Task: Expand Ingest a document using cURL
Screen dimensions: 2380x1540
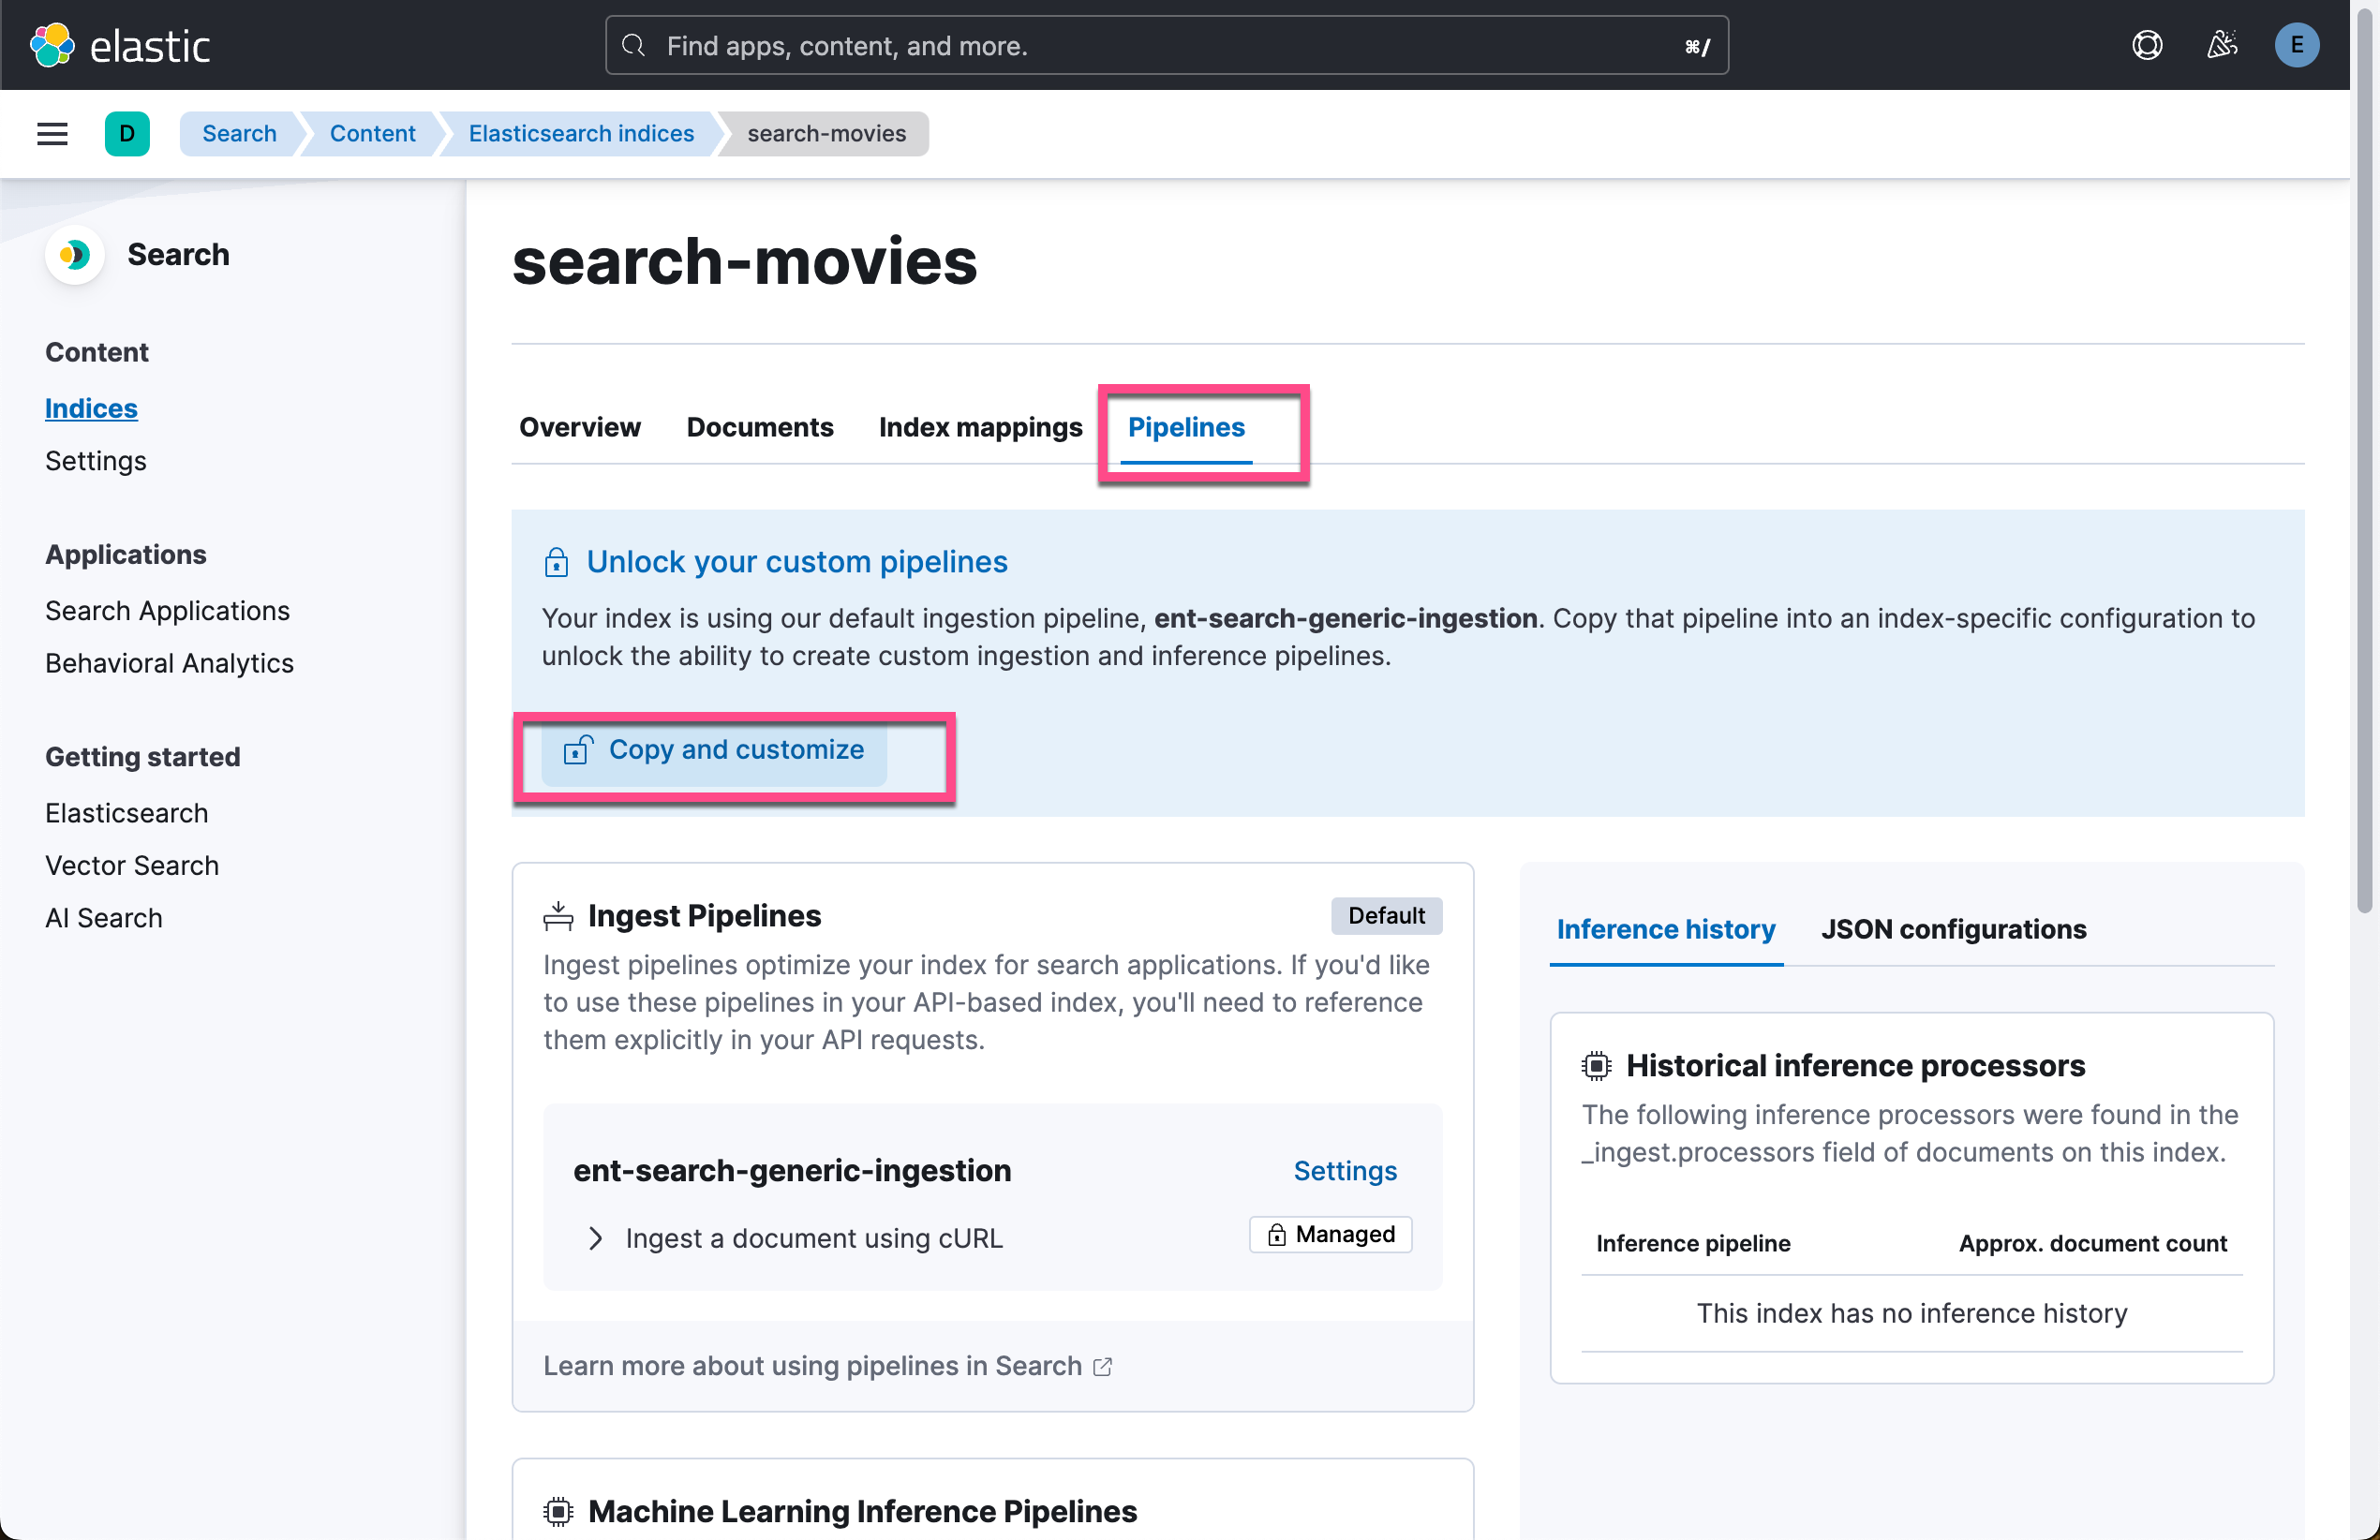Action: click(597, 1238)
